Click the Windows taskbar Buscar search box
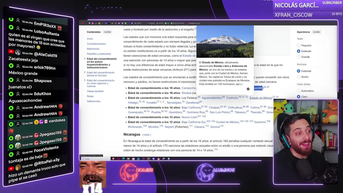Viewport: 343px width, 193px height. [95, 159]
